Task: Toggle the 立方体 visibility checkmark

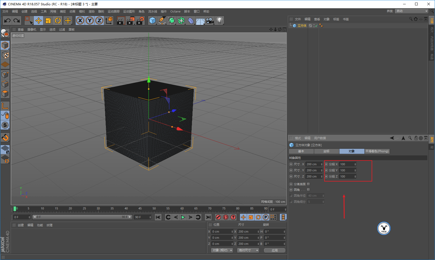Action: point(316,26)
